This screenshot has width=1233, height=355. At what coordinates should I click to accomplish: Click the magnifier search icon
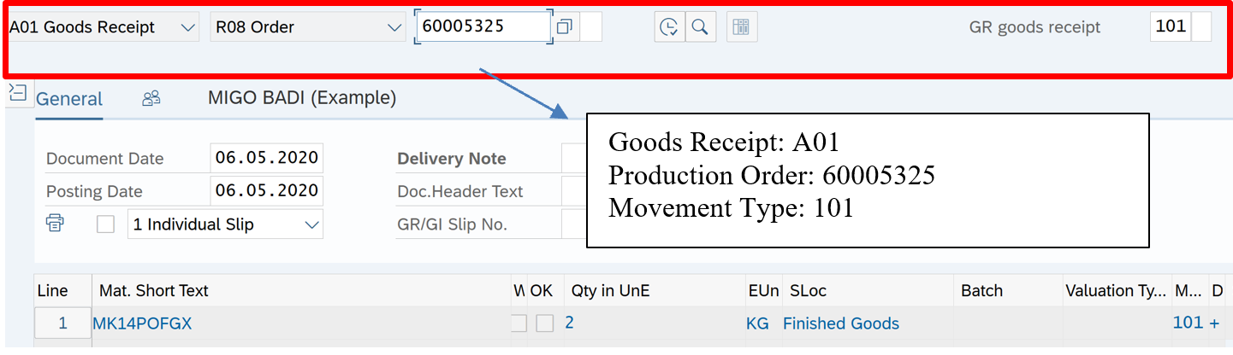700,27
